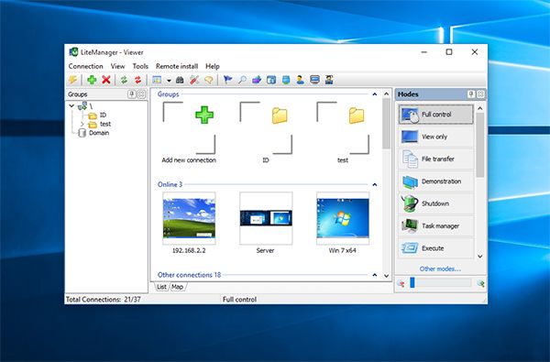550x362 pixels.
Task: Click the view layout grid toolbar icon
Action: tap(157, 80)
